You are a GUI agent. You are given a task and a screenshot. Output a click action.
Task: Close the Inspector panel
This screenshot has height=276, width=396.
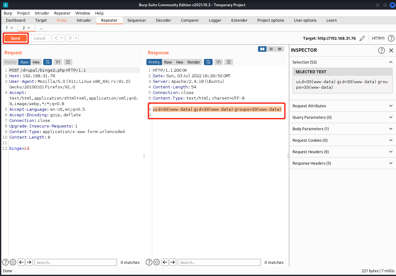391,50
